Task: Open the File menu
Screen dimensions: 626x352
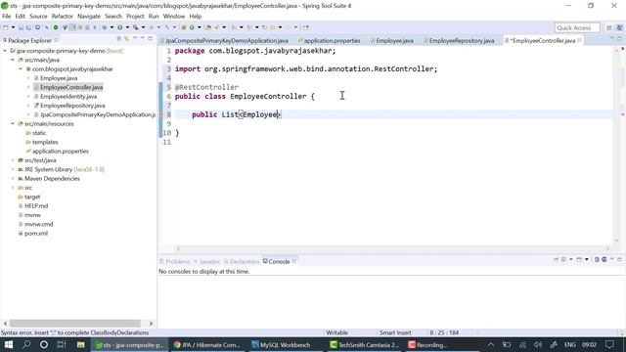Action: click(x=7, y=17)
